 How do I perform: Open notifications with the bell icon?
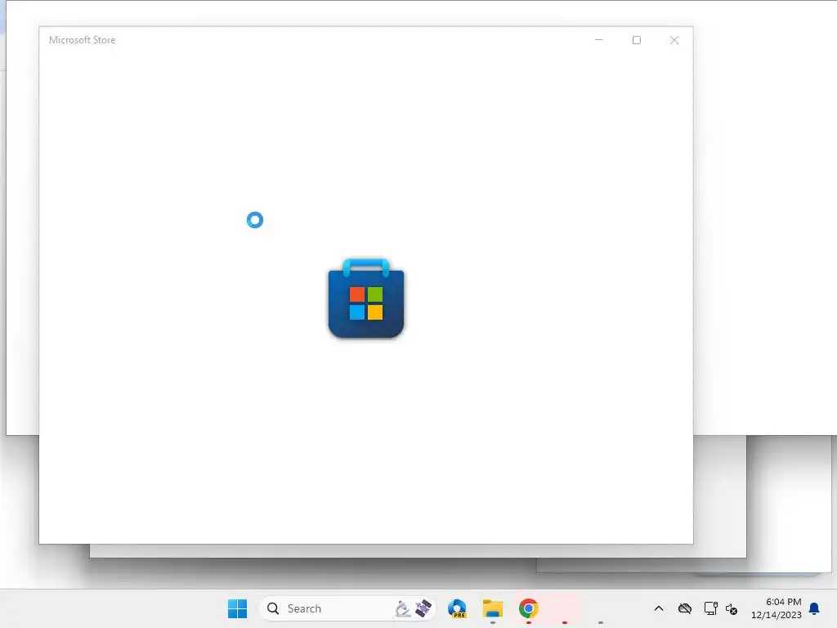click(x=814, y=608)
